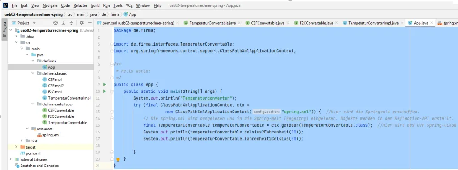Close the TemperaturConverterImpl.java tab

[402, 23]
